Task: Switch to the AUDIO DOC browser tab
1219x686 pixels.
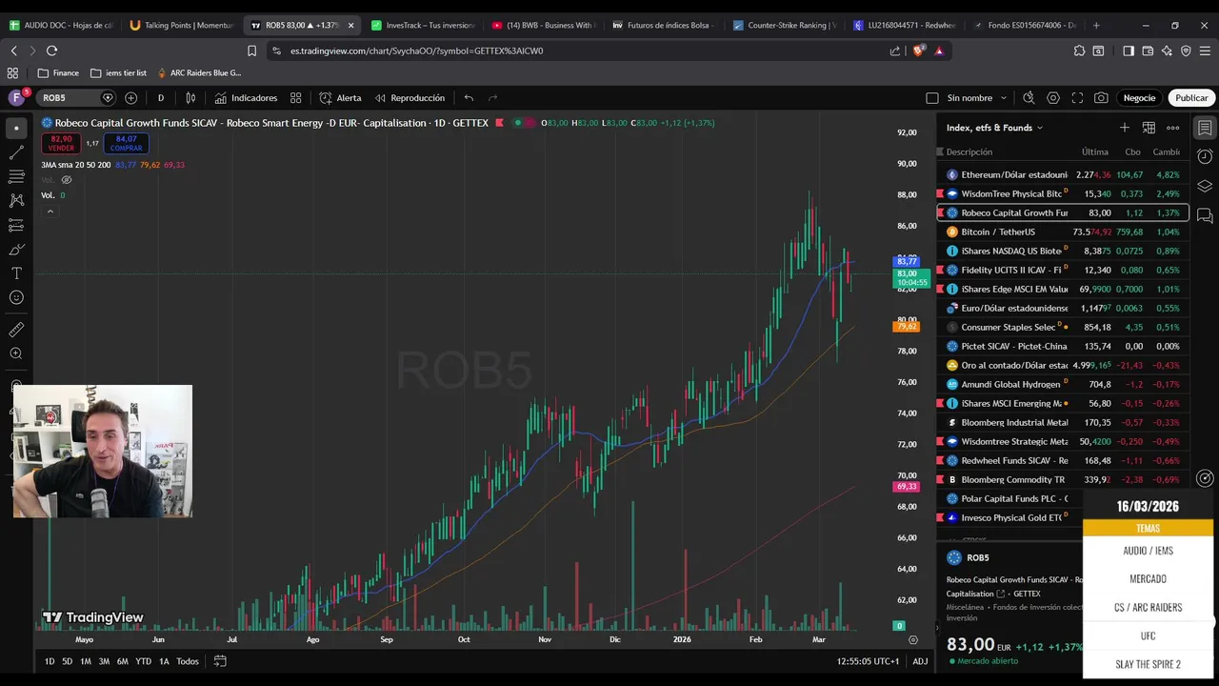Action: click(x=59, y=25)
